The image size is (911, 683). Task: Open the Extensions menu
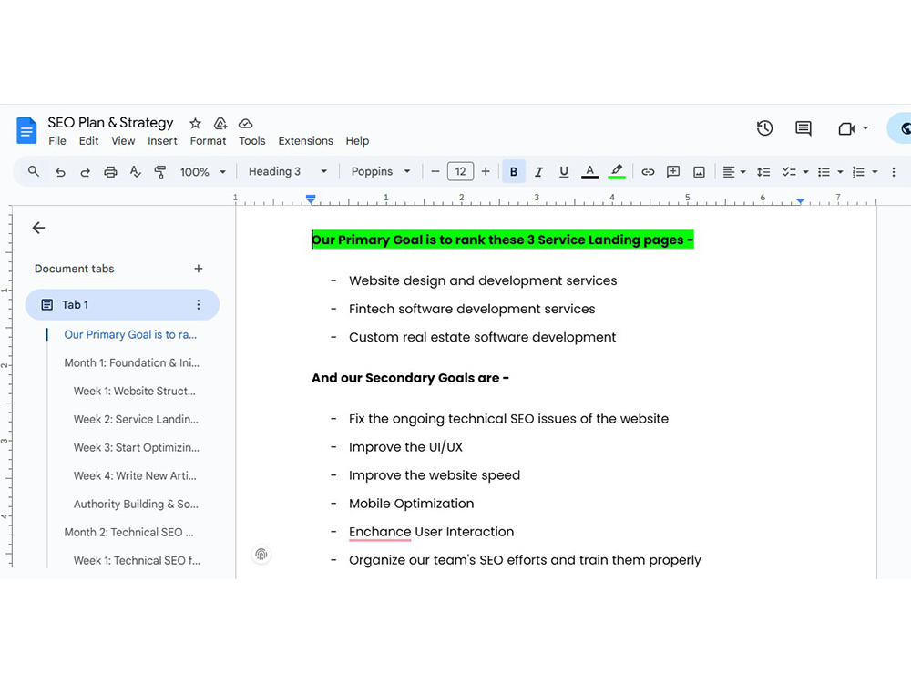point(305,140)
